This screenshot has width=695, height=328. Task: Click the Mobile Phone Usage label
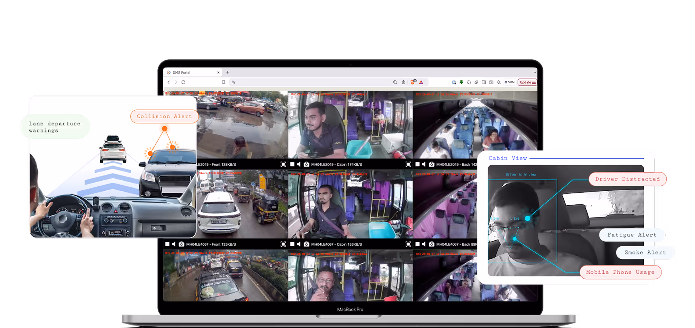coord(620,272)
